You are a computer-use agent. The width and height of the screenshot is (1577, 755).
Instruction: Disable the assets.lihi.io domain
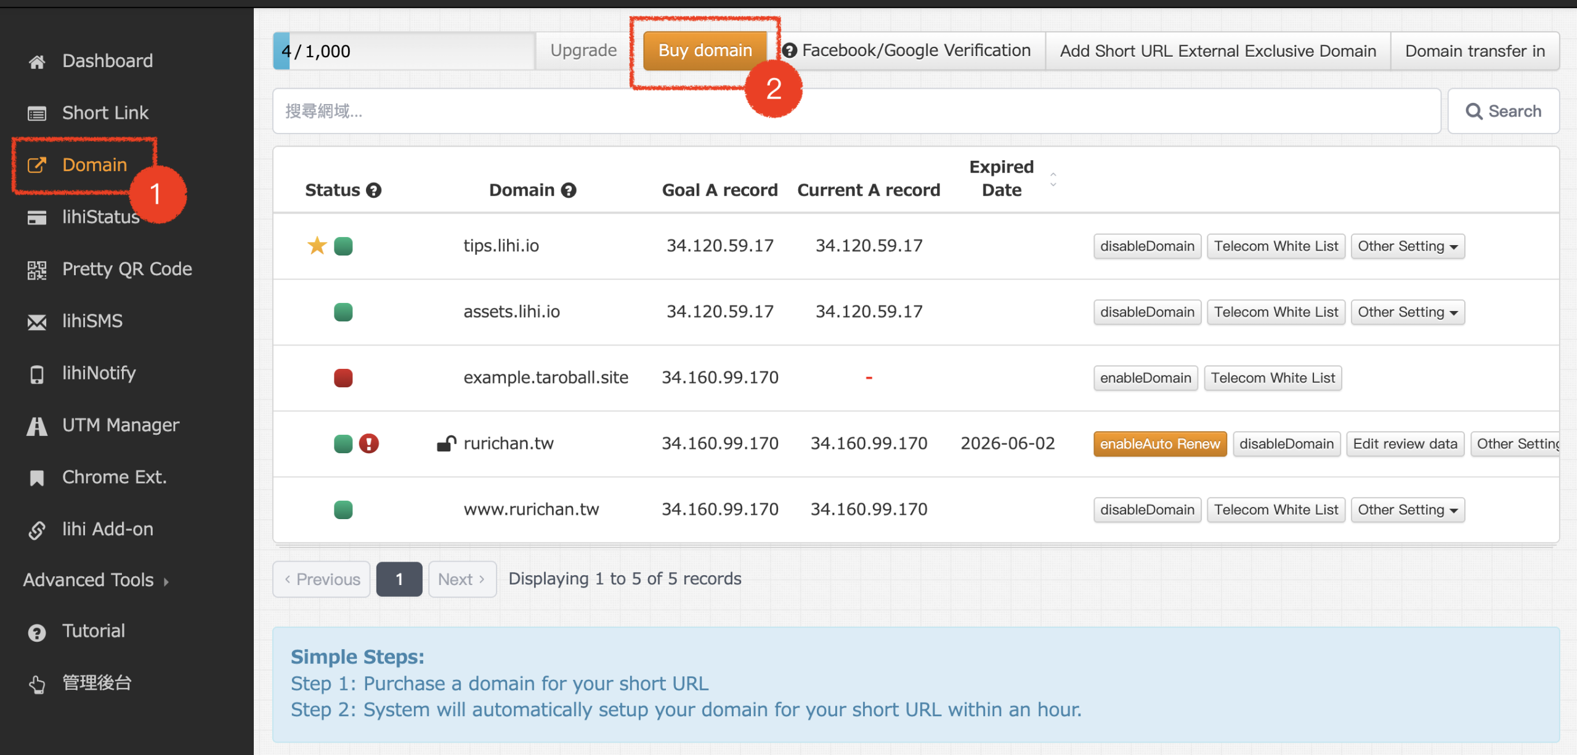click(1147, 312)
